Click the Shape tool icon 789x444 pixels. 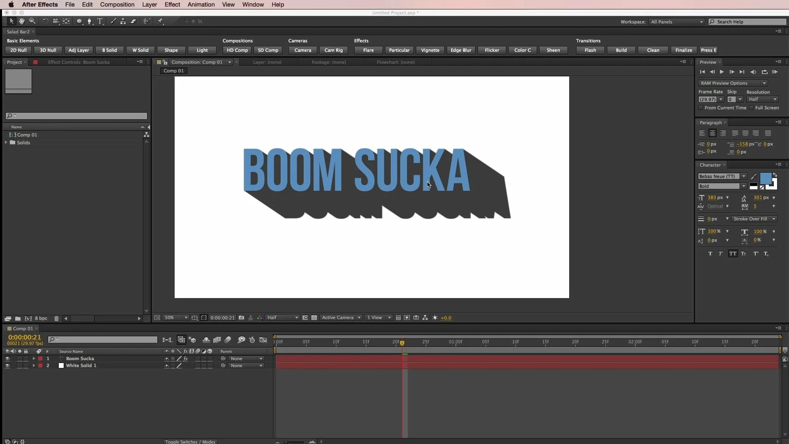tap(78, 21)
